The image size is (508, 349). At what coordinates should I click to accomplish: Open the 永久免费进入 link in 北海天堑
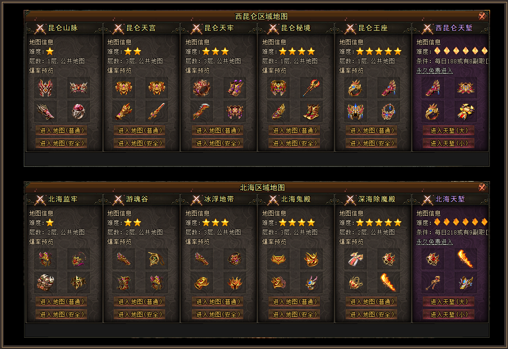(x=435, y=242)
